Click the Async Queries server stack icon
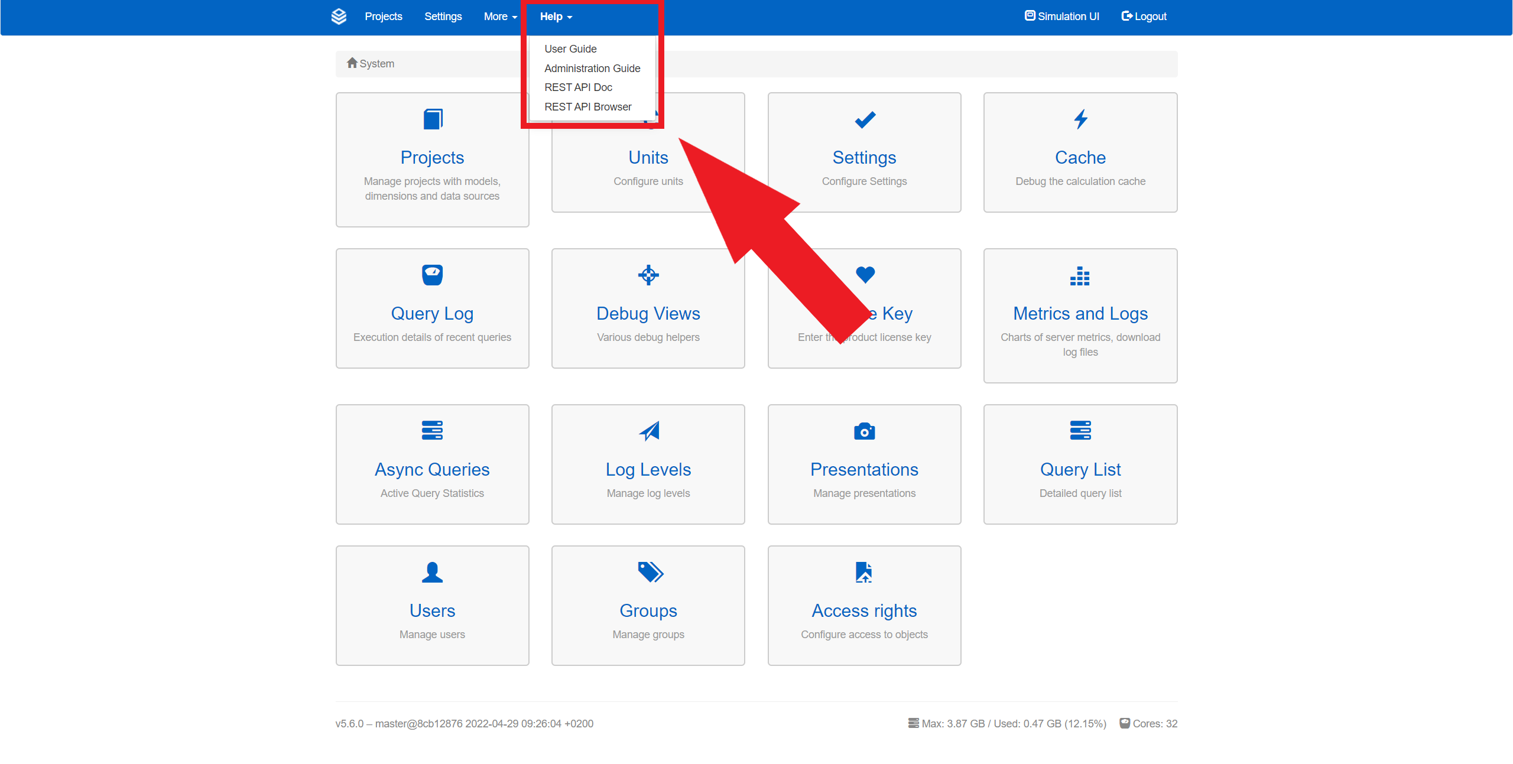 (432, 430)
